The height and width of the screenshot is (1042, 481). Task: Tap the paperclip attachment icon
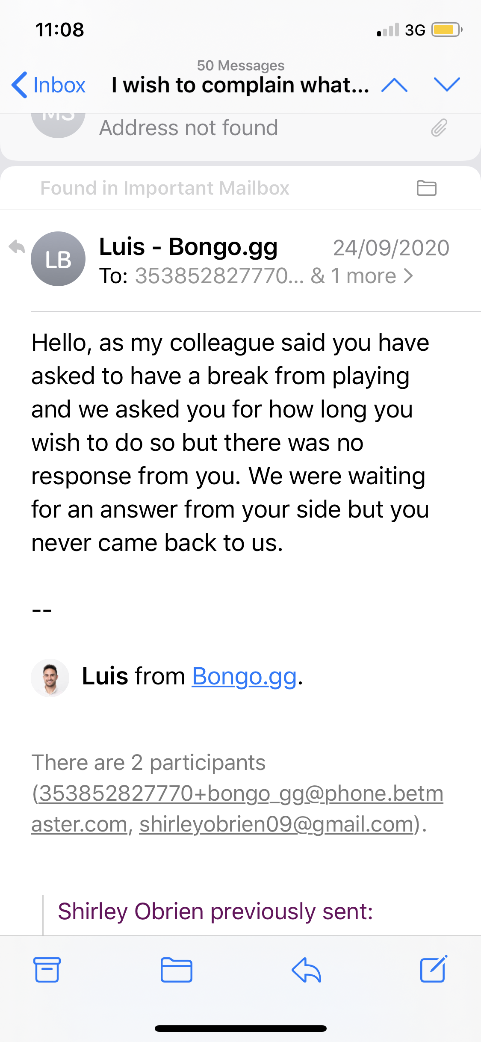click(439, 127)
